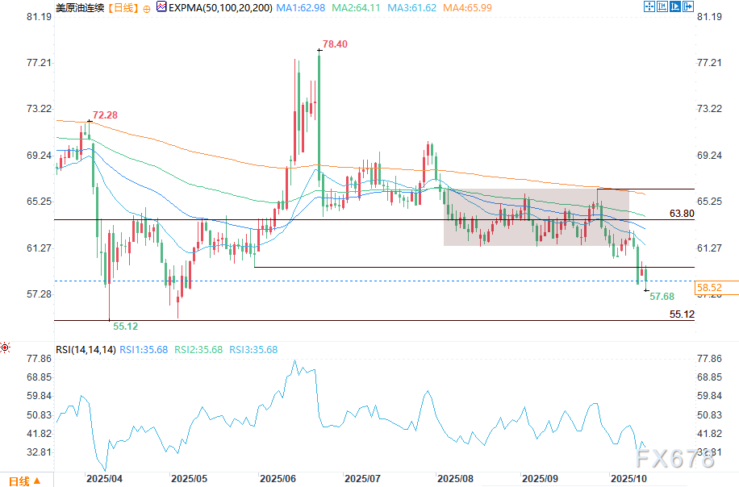The width and height of the screenshot is (739, 487).
Task: Click the 2025/09 date axis label
Action: pyautogui.click(x=540, y=478)
